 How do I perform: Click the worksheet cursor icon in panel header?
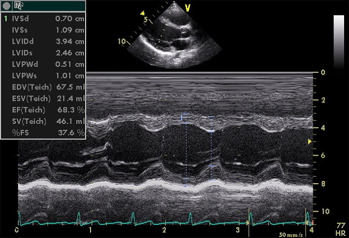[x=19, y=6]
